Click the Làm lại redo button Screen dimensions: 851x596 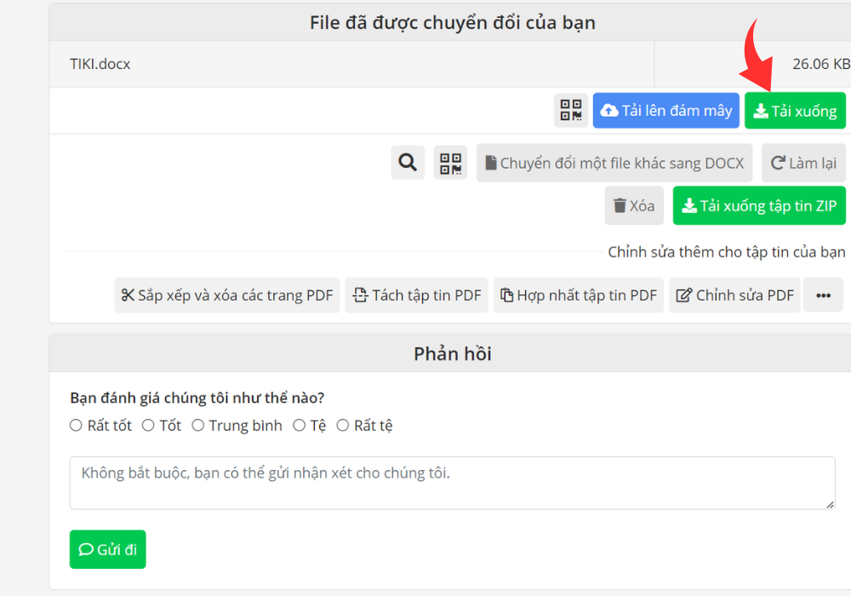804,163
